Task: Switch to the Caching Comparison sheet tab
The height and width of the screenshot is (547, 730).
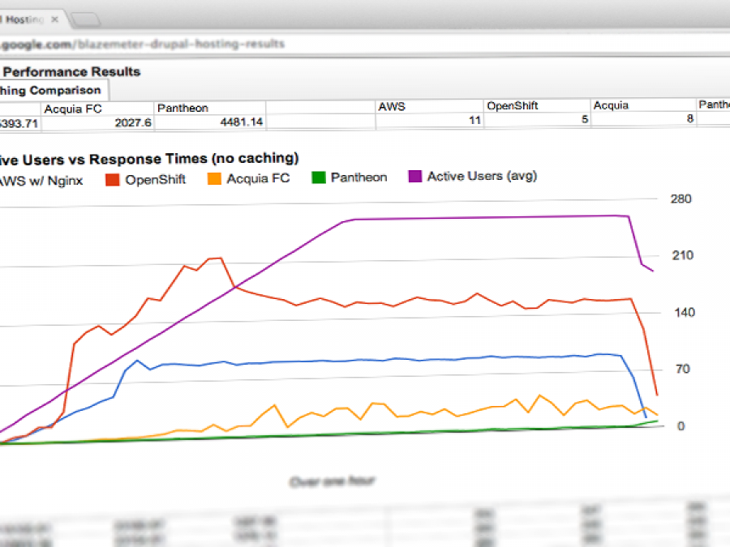Action: (x=51, y=90)
